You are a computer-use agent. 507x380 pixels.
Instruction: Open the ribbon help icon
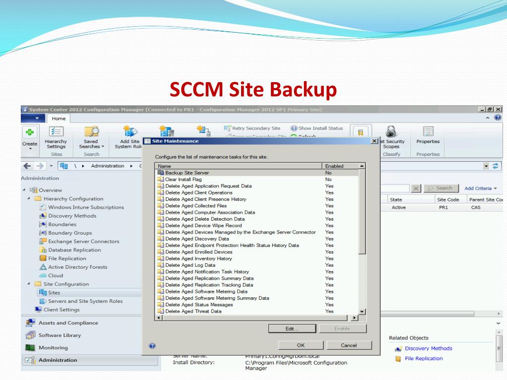click(x=498, y=118)
